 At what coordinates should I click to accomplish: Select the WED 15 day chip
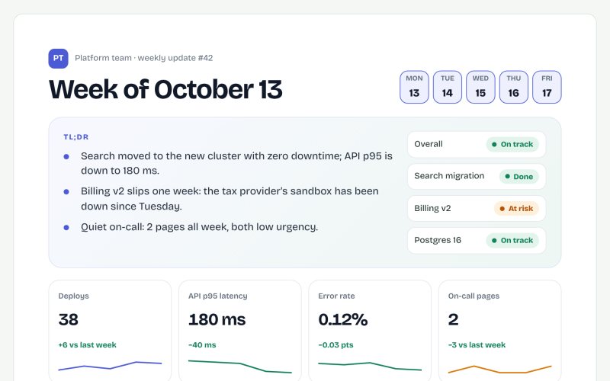tap(480, 87)
